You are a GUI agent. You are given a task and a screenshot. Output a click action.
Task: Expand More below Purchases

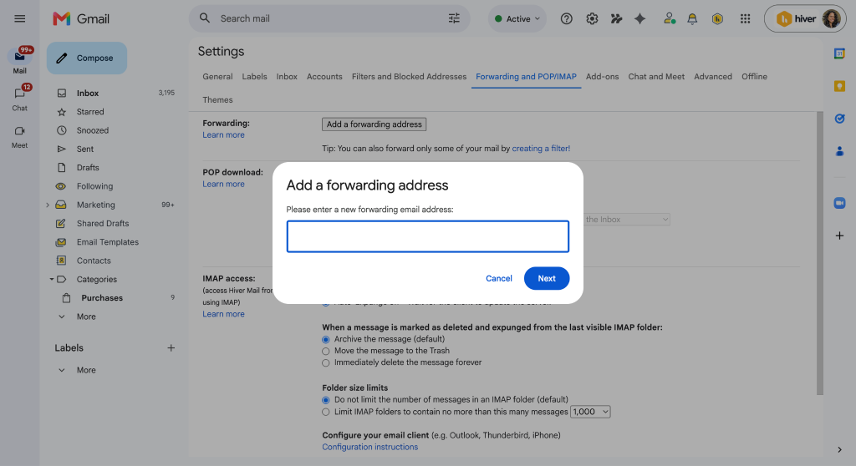[86, 317]
